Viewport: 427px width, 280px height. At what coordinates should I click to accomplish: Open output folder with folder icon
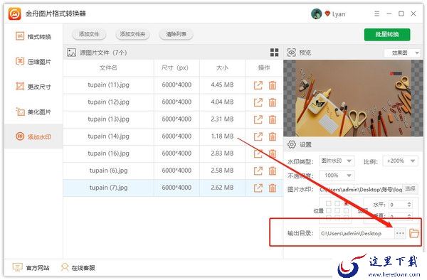click(x=414, y=233)
